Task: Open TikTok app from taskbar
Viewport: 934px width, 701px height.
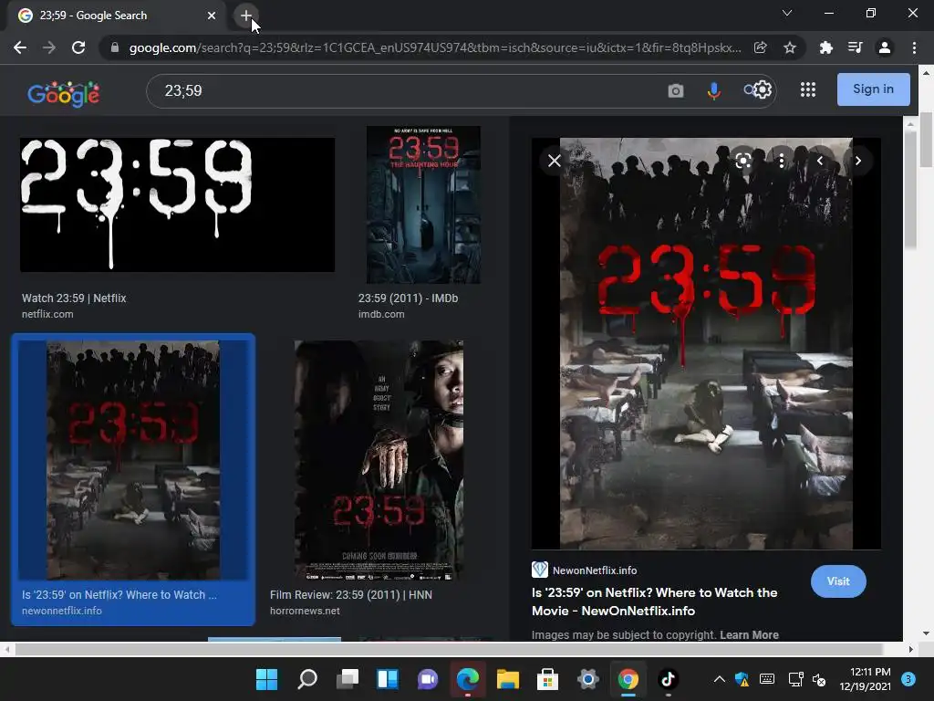Action: point(669,679)
